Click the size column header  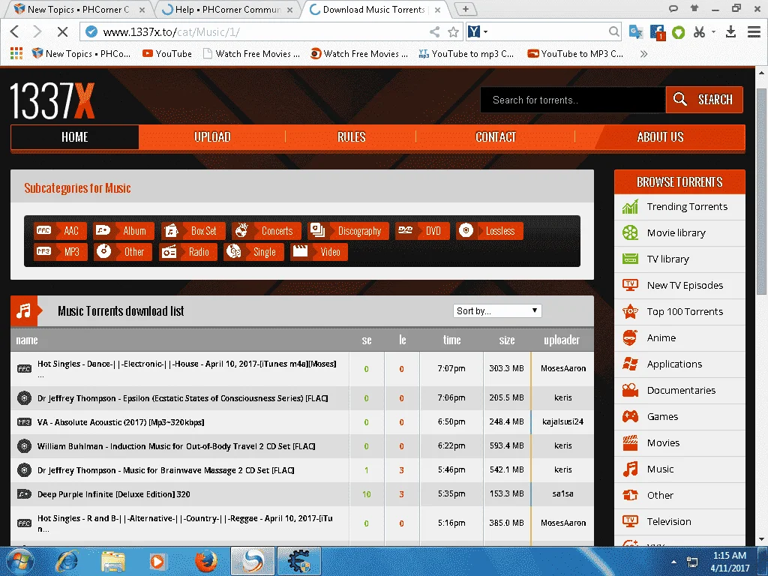[507, 340]
